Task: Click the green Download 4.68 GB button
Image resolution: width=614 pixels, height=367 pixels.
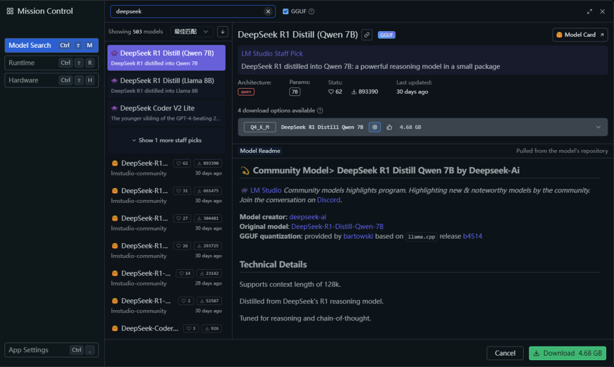Action: click(x=567, y=353)
